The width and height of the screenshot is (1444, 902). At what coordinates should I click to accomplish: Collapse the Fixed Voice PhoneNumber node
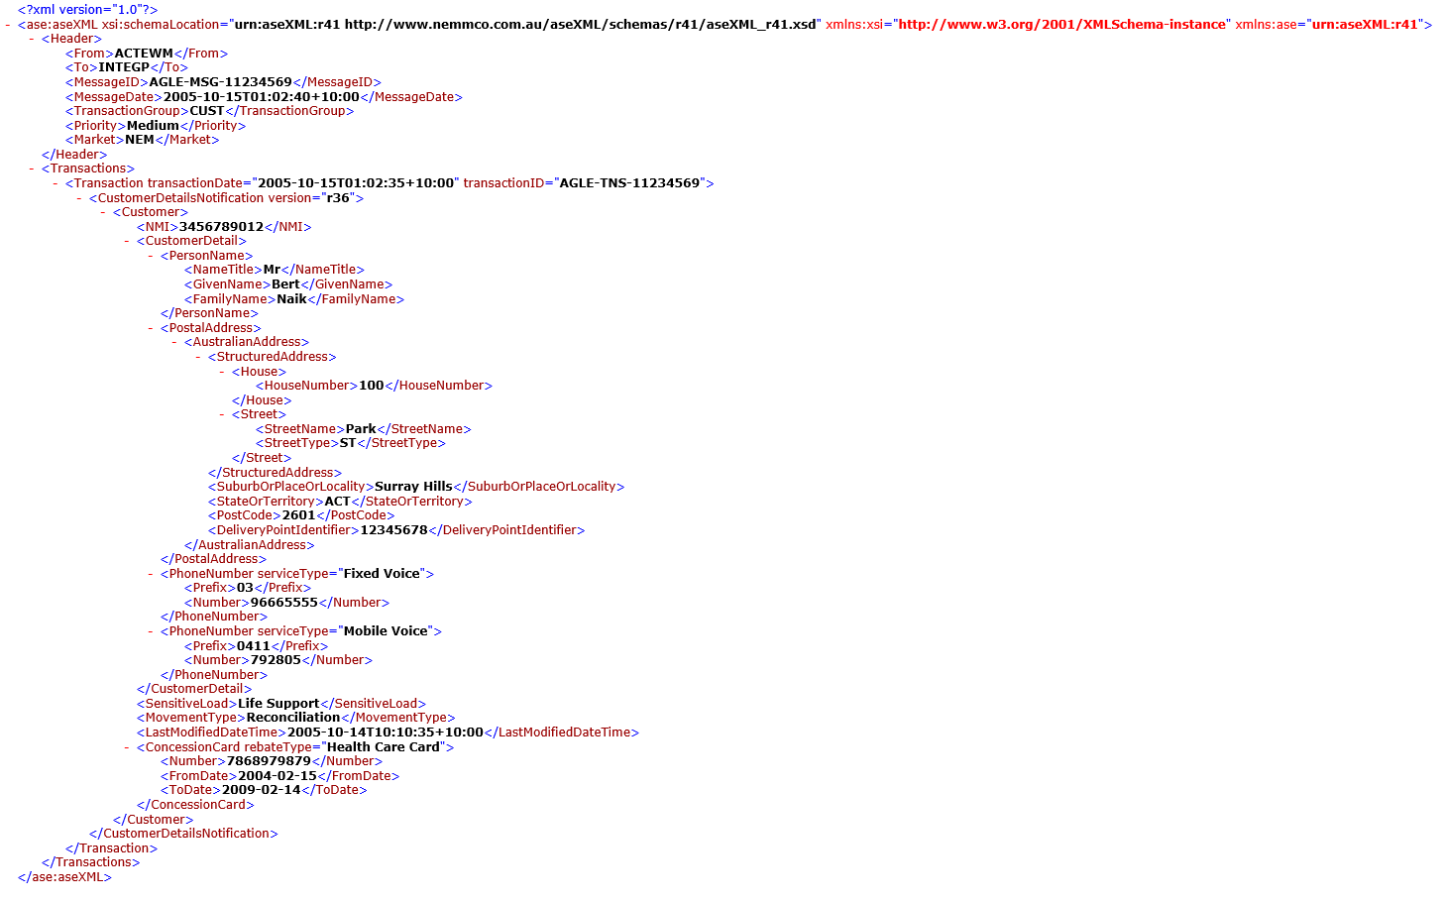point(151,574)
